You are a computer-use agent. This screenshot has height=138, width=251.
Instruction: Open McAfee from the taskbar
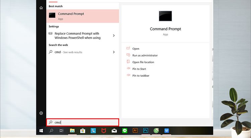coord(104,131)
